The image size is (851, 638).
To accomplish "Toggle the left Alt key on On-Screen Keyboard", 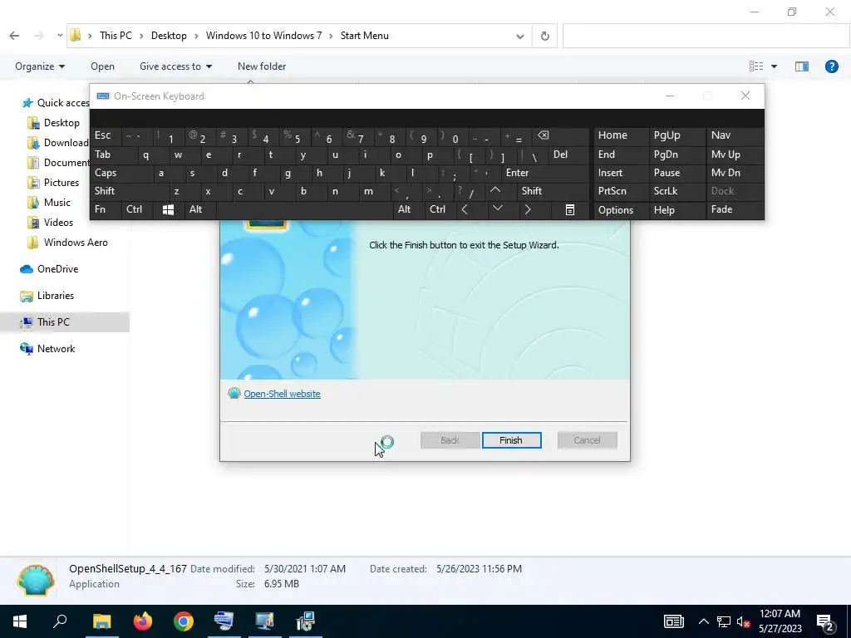I will pyautogui.click(x=199, y=209).
